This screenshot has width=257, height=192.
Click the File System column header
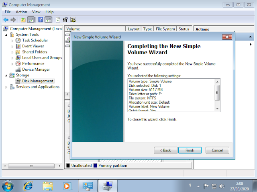165,29
